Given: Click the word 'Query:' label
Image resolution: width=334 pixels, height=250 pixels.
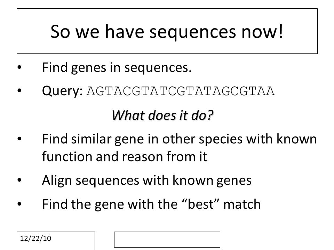Looking at the screenshot, I should 62,91.
